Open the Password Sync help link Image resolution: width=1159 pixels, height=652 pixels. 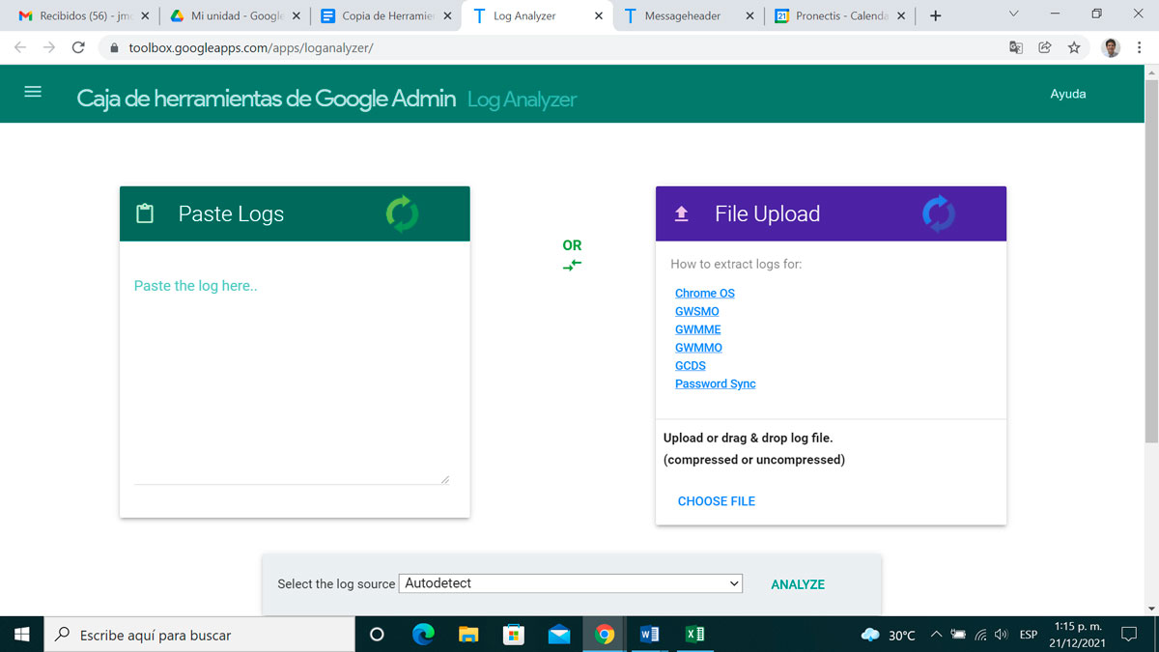[716, 384]
